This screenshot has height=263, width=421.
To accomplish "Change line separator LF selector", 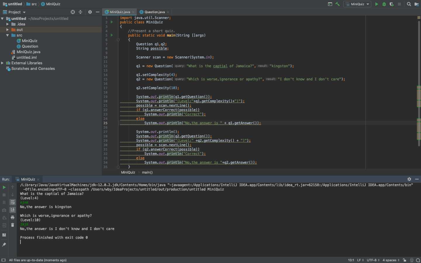I will [x=360, y=260].
